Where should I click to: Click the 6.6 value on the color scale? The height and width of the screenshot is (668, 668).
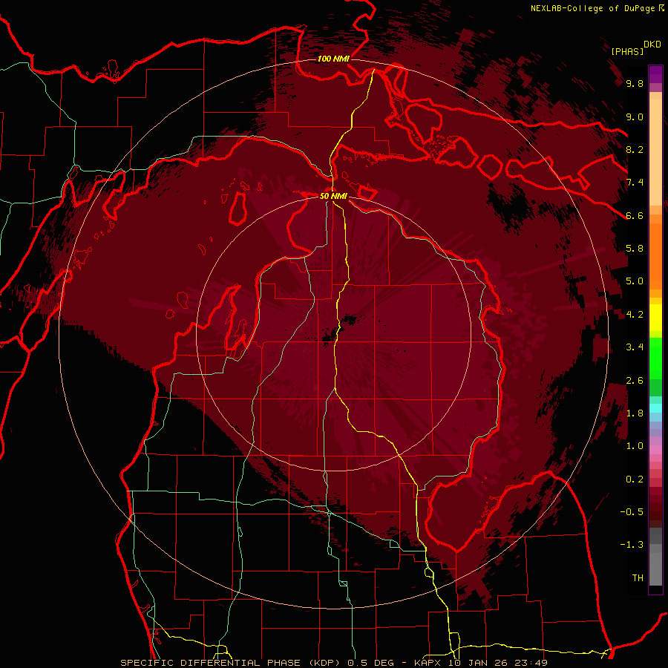pos(635,215)
